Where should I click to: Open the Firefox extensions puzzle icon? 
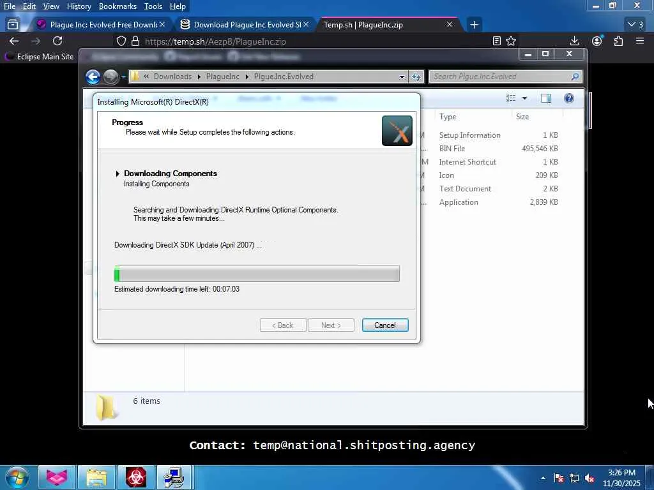click(618, 41)
